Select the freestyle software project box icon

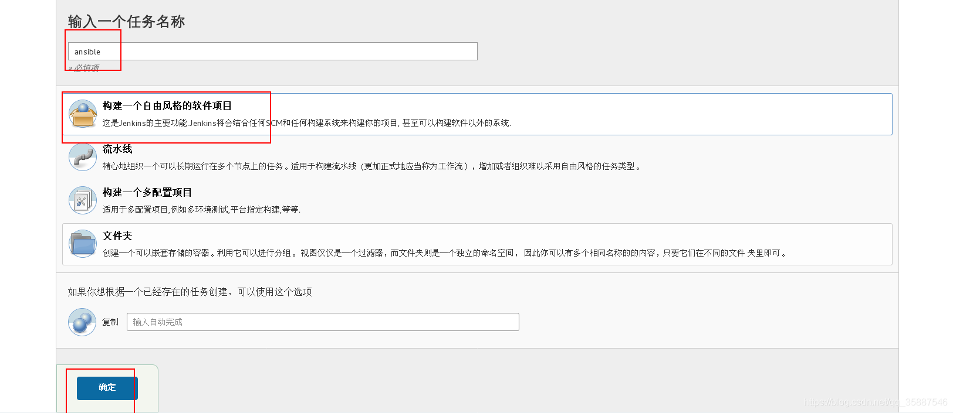(83, 114)
